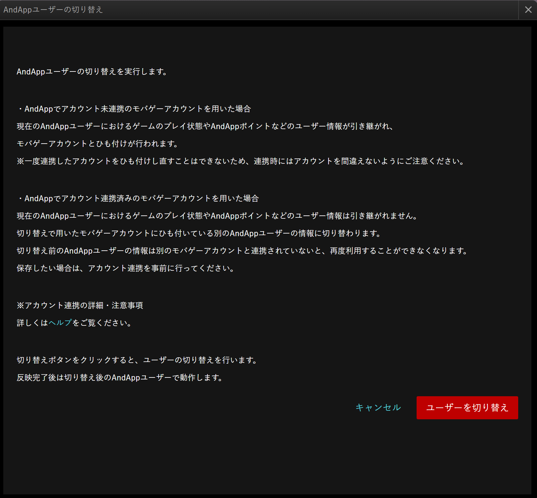Click the line モバゲーアカウントとひも付けが行われます。
Screen dimensions: 537x498
point(98,144)
